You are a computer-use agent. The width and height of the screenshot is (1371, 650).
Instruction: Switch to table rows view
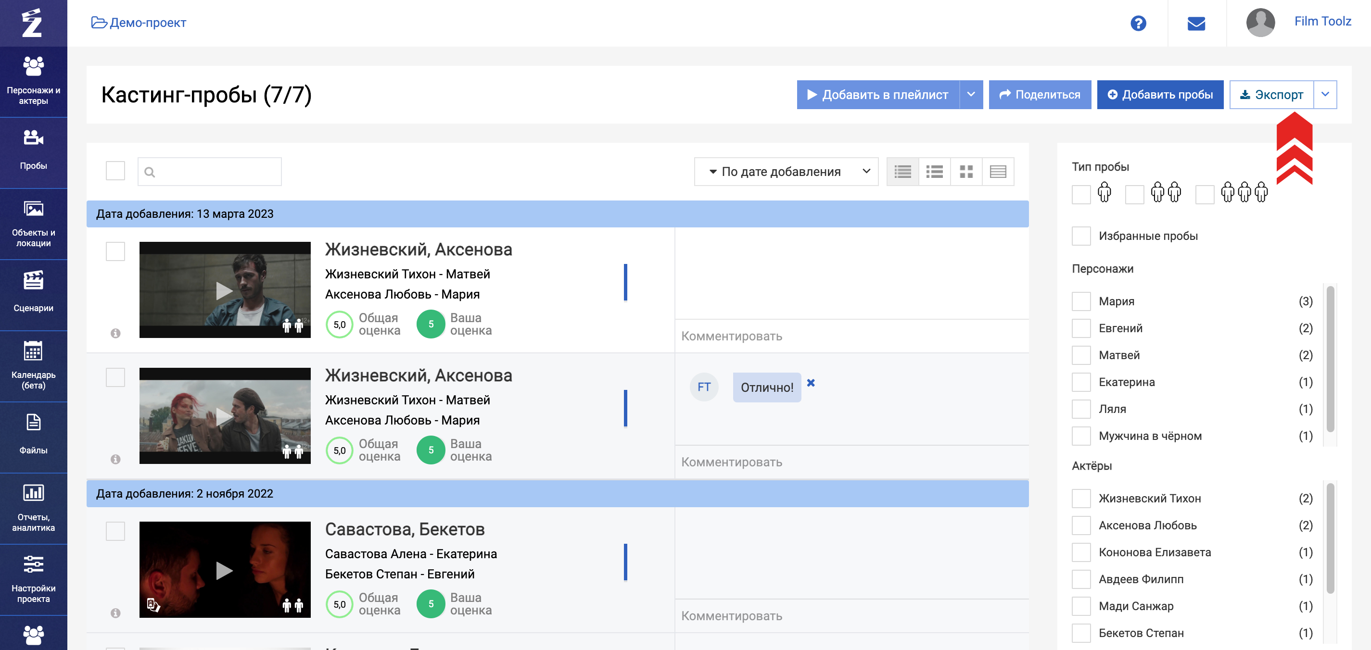pyautogui.click(x=998, y=171)
